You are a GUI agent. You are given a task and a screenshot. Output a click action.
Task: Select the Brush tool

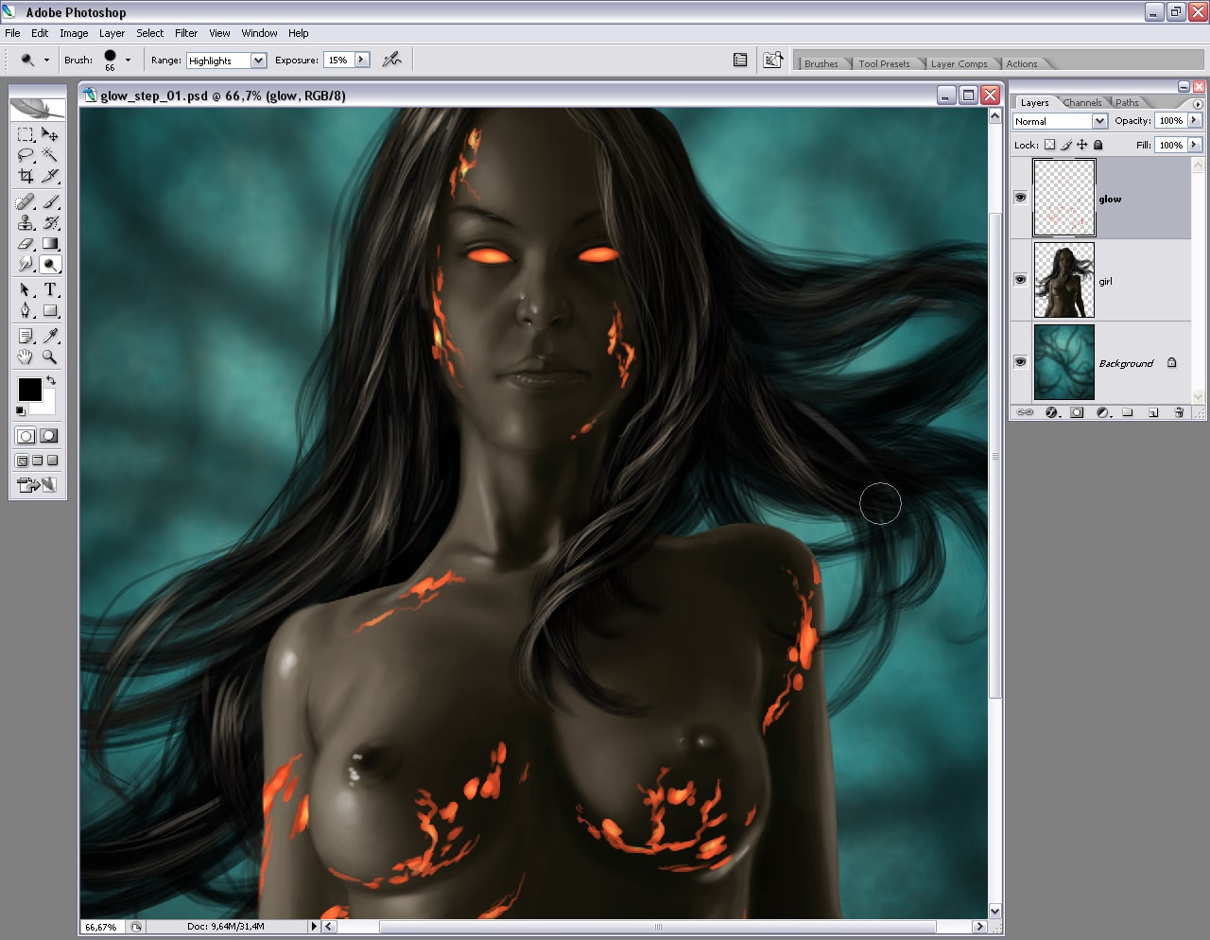click(50, 201)
